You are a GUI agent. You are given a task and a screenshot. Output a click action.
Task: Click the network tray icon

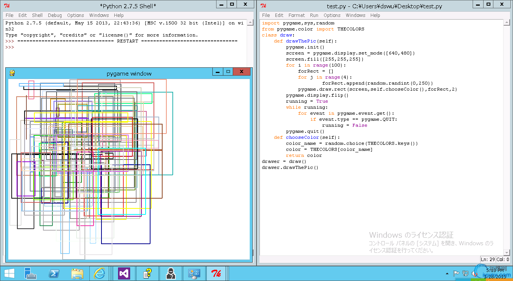click(465, 273)
